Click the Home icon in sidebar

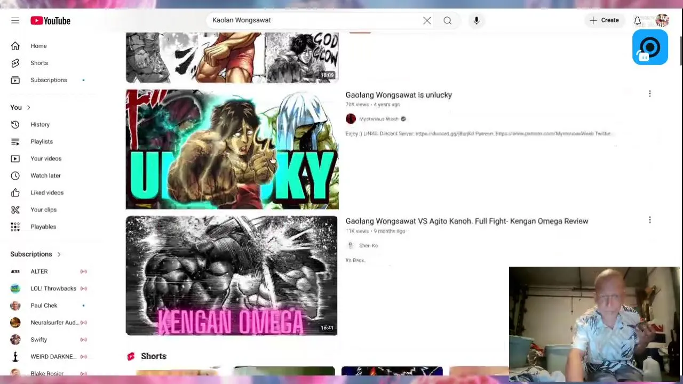point(15,46)
